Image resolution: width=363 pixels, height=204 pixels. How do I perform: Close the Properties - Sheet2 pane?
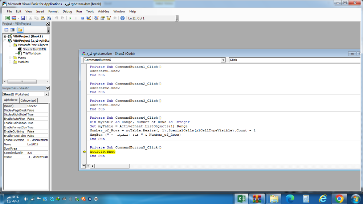point(48,88)
